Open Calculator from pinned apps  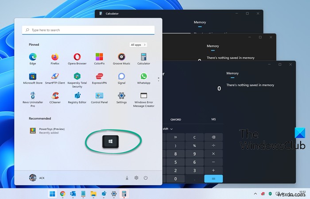(x=144, y=59)
